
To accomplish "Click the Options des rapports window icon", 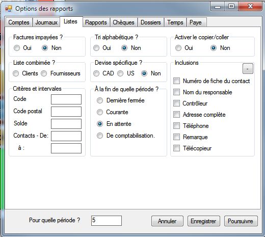I will click(9, 9).
